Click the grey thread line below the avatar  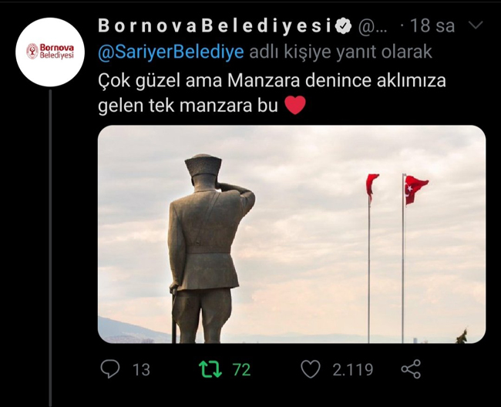50,248
